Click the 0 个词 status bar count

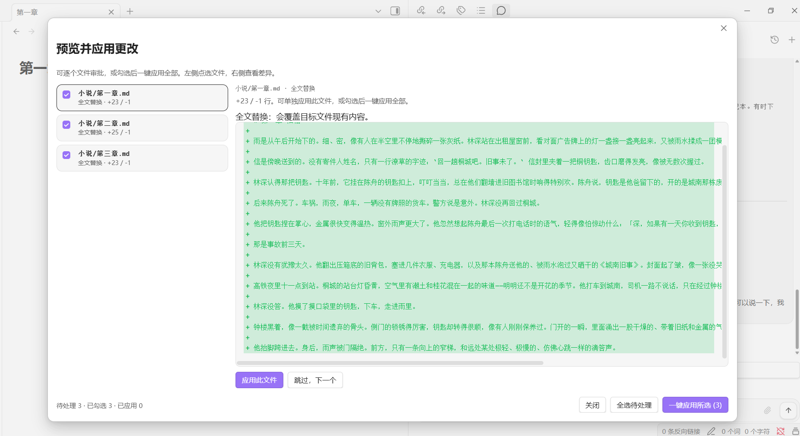(x=731, y=431)
